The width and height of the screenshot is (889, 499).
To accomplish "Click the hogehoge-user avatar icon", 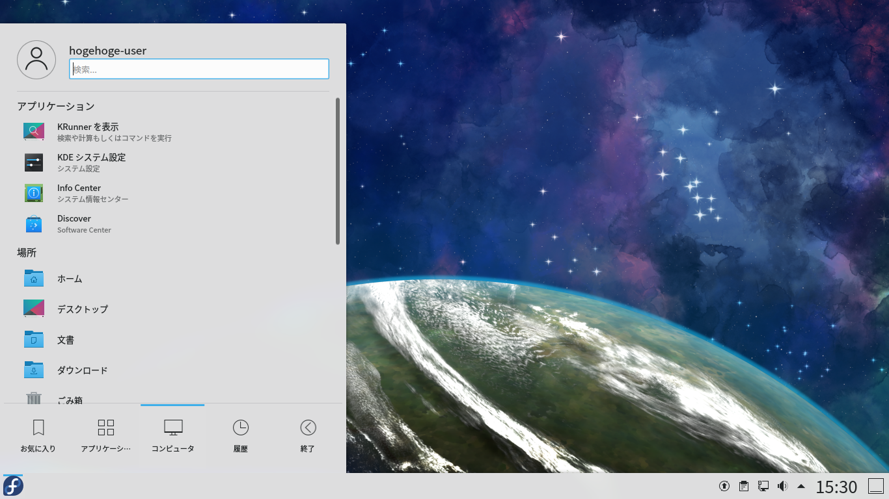I will [x=36, y=60].
